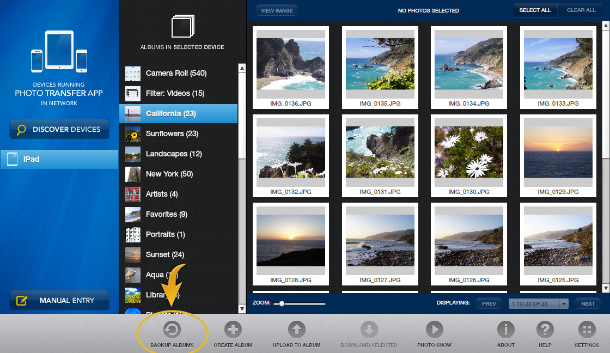
Task: Open the Settings grid icon
Action: (587, 328)
